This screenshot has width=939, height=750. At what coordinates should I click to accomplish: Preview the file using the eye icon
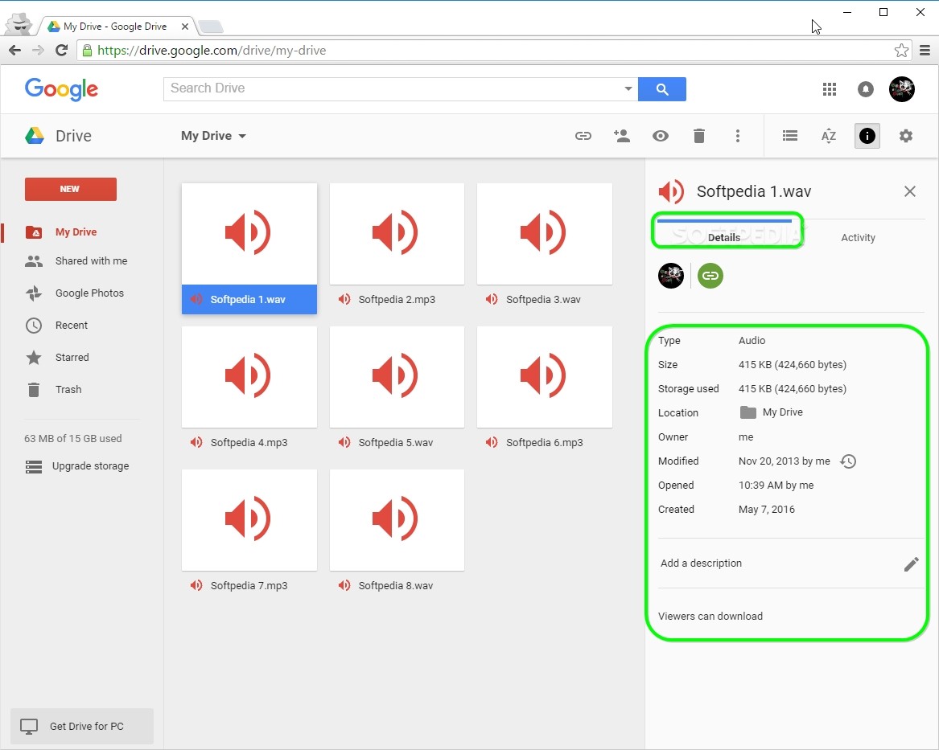pyautogui.click(x=660, y=135)
